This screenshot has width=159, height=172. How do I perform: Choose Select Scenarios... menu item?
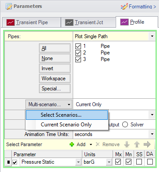coord(67,115)
